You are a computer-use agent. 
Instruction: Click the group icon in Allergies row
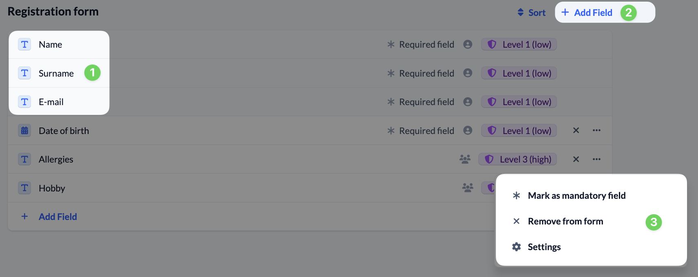tap(465, 159)
